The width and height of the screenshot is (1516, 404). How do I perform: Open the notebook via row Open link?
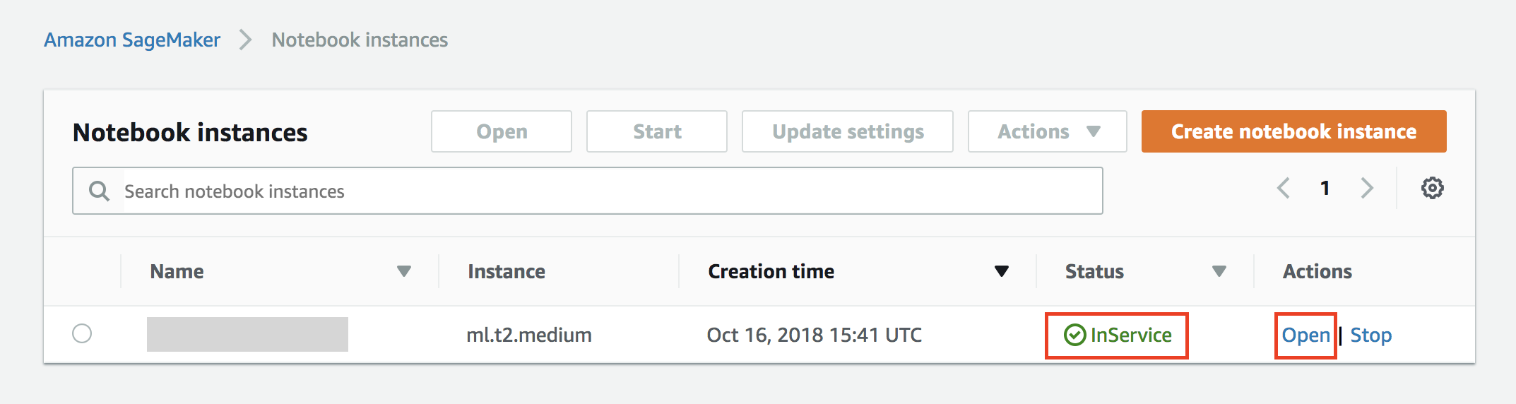point(1305,335)
